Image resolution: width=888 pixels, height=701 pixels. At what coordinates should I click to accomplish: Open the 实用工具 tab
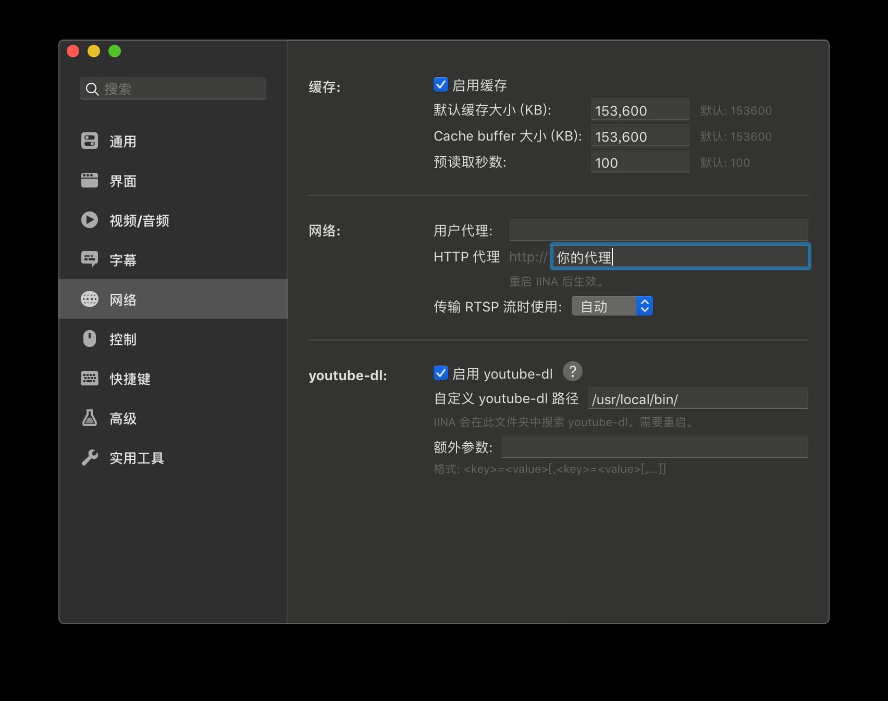pyautogui.click(x=173, y=458)
